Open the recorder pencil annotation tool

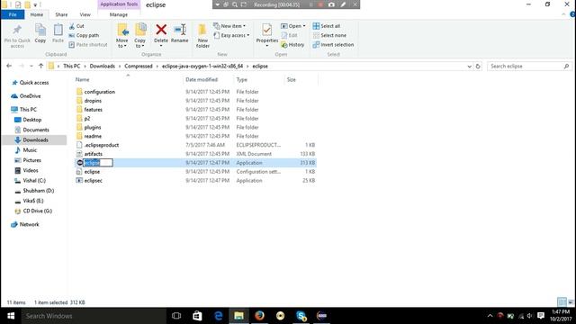(343, 4)
